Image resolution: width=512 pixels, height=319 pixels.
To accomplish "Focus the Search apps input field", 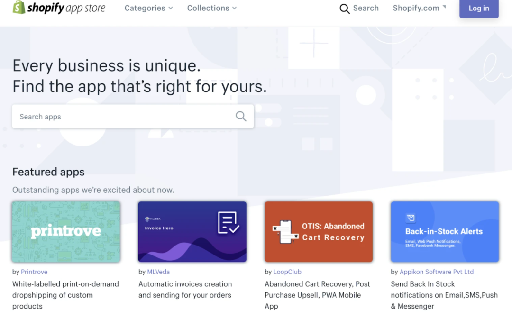I will click(123, 117).
